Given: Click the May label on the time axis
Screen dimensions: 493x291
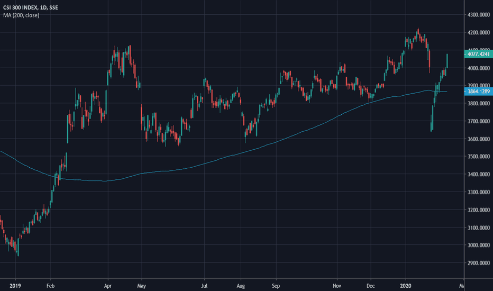Looking at the screenshot, I should [x=141, y=286].
